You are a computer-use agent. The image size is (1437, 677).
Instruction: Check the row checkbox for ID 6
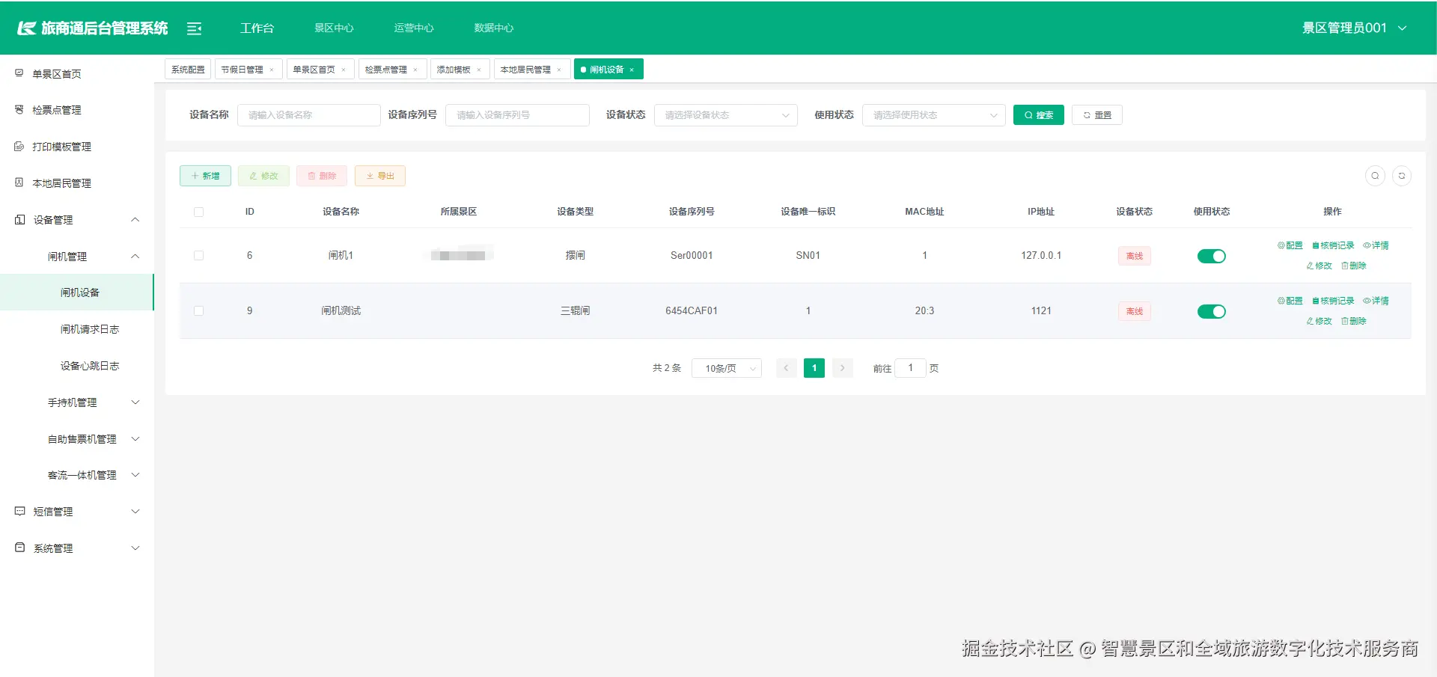click(198, 255)
